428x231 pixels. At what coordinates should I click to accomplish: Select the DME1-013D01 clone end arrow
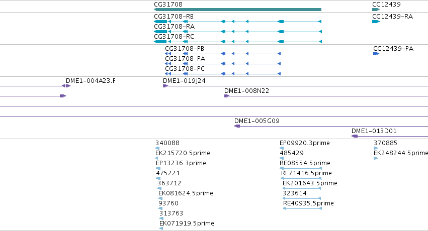[x=355, y=136]
